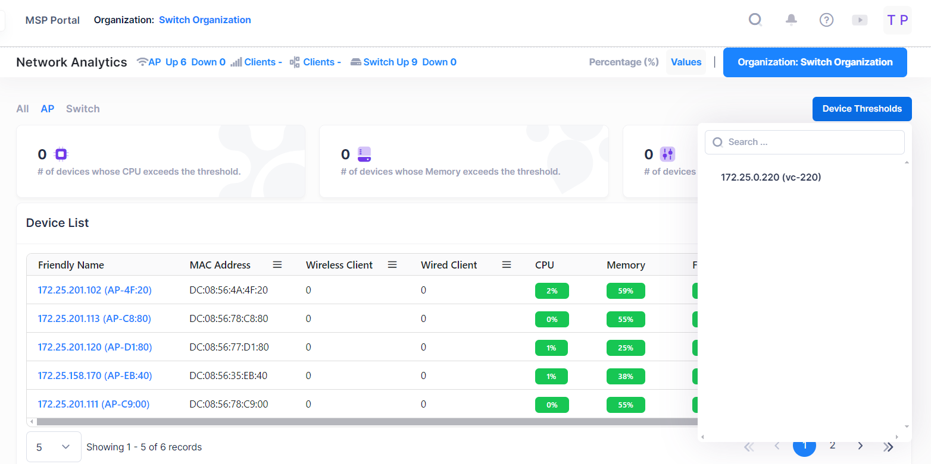This screenshot has width=931, height=464.
Task: Open the TP user avatar menu
Action: coord(898,20)
